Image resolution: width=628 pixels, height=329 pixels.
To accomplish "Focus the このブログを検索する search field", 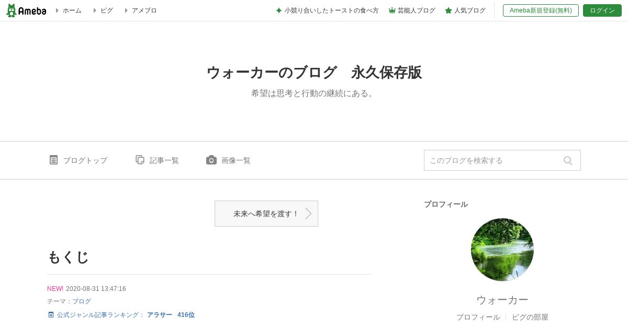I will (x=492, y=160).
